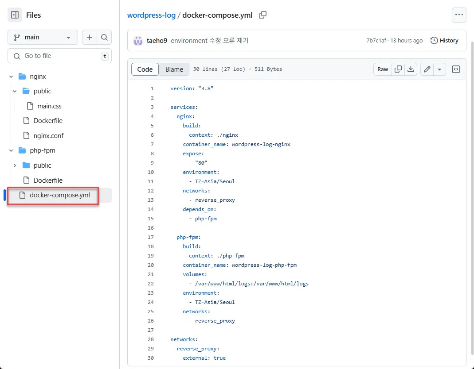474x369 pixels.
Task: Collapse the nginx folder
Action: 11,76
